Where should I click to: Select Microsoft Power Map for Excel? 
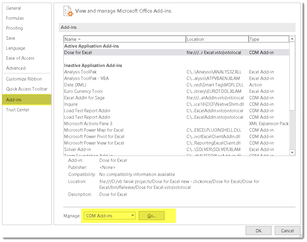[x=177, y=130]
